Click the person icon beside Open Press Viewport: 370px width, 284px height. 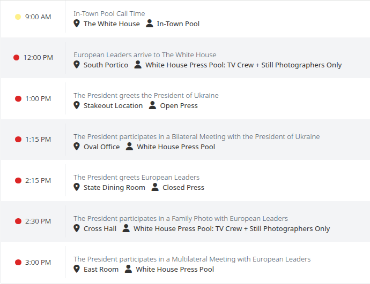pos(152,105)
